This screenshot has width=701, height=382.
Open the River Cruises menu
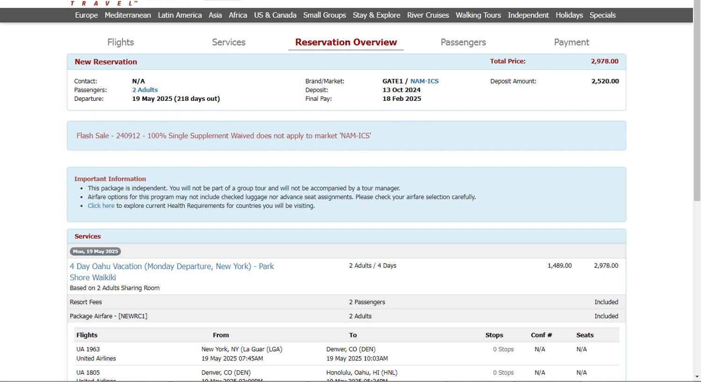tap(428, 15)
